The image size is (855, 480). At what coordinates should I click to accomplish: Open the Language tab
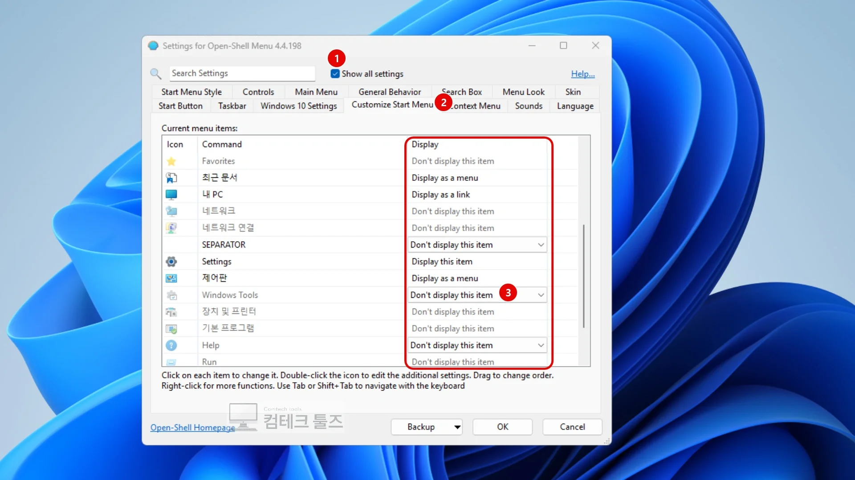(575, 106)
